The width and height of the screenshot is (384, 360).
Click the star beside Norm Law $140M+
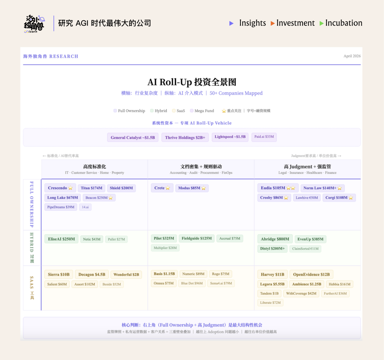click(339, 188)
